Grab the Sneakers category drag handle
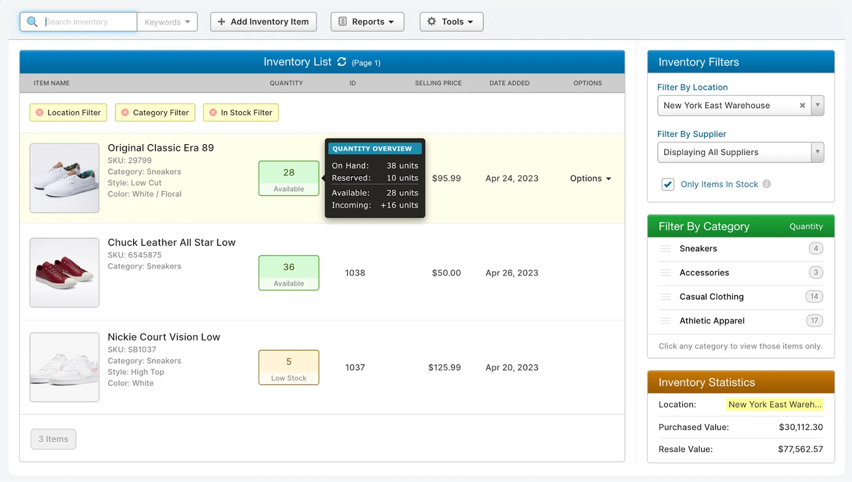This screenshot has height=482, width=852. pos(666,248)
